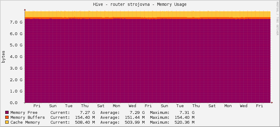Click the 6.0 G y-axis label

point(16,34)
